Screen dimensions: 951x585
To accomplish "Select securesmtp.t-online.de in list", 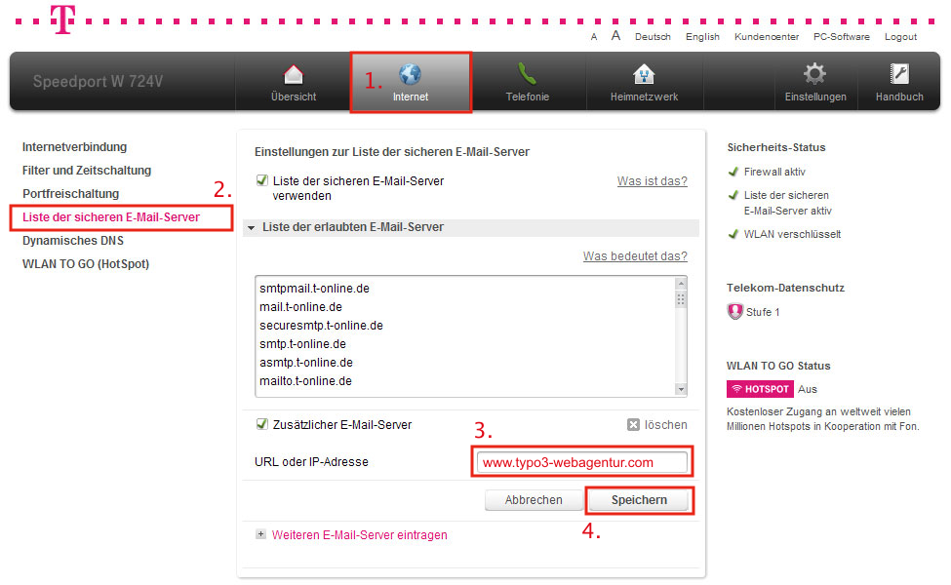I will pyautogui.click(x=322, y=326).
